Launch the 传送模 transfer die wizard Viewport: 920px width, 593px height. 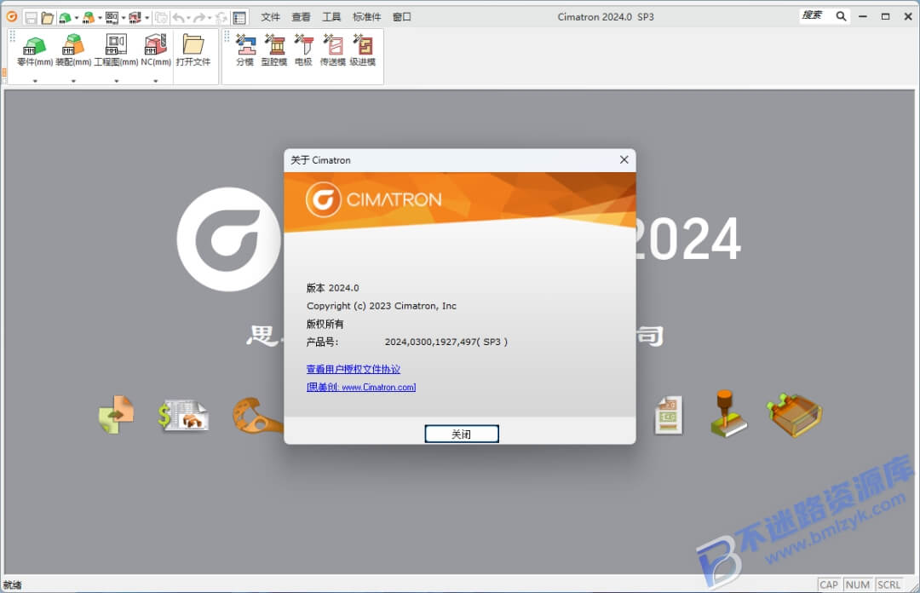click(333, 50)
